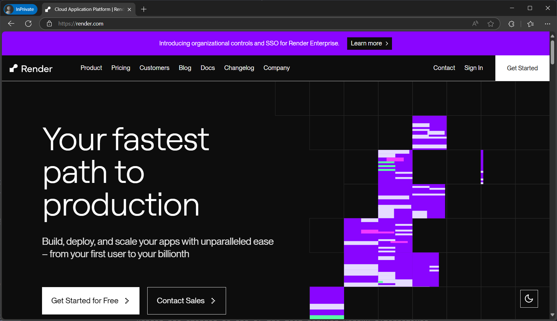
Task: Click the Contact Sales button
Action: click(186, 300)
